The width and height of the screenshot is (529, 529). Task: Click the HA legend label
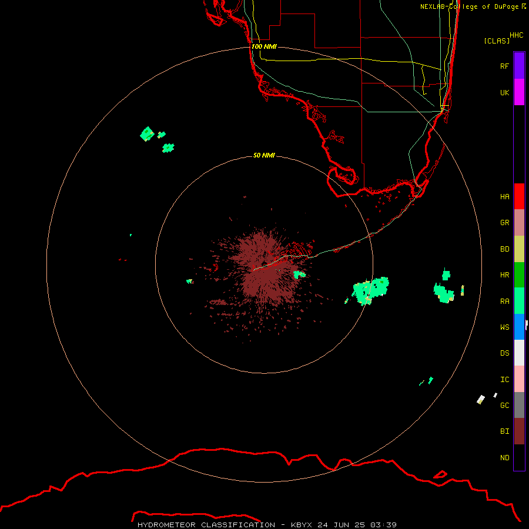tap(504, 197)
